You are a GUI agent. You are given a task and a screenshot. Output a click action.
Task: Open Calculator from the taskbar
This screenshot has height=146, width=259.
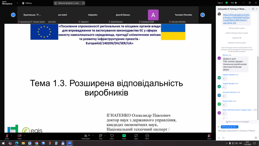point(56,143)
